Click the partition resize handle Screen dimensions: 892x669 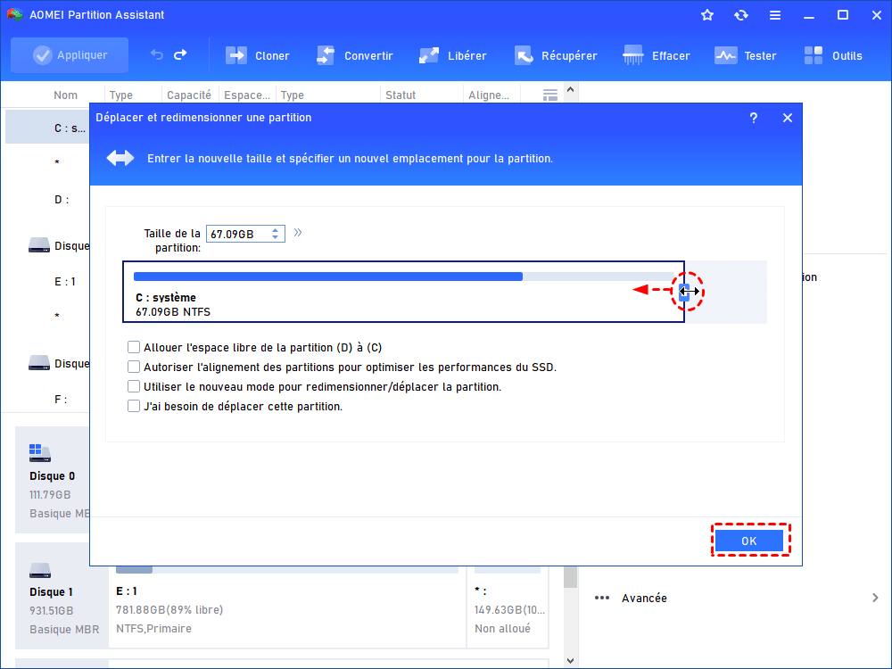click(x=684, y=291)
